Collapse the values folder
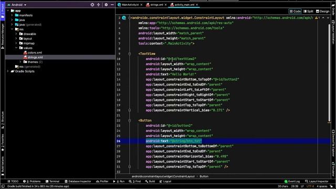 point(16,48)
